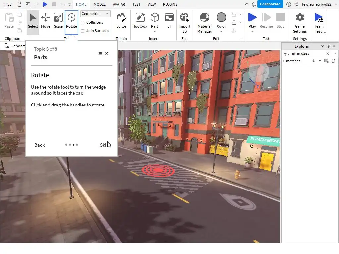Open the Explorer search history dropdown

coord(335,53)
